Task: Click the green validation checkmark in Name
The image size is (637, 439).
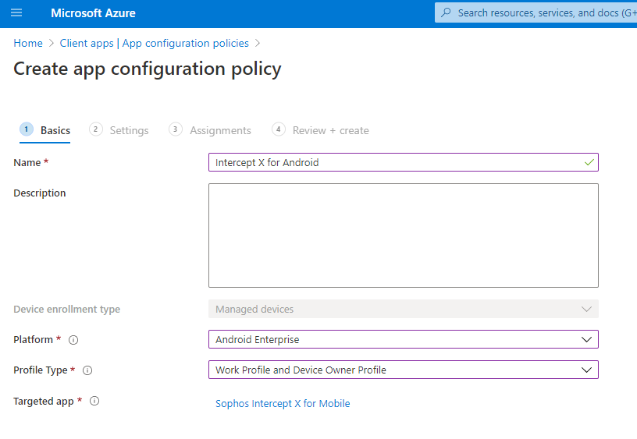Action: point(589,162)
